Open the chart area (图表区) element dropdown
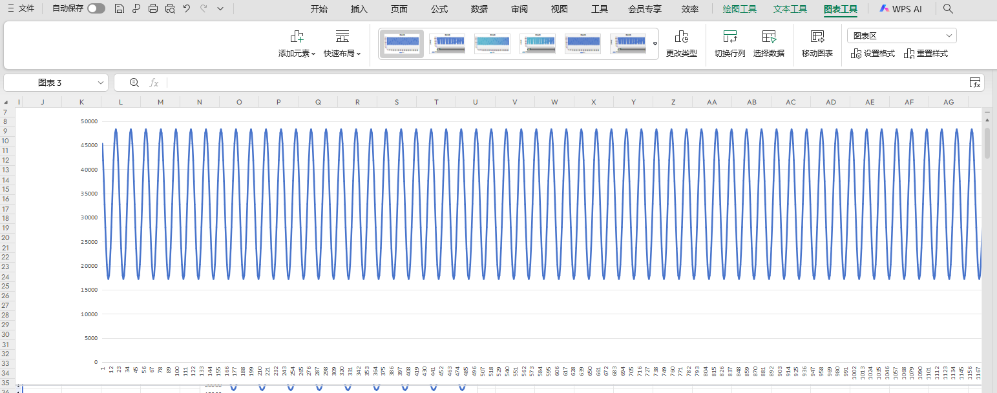 click(x=901, y=35)
